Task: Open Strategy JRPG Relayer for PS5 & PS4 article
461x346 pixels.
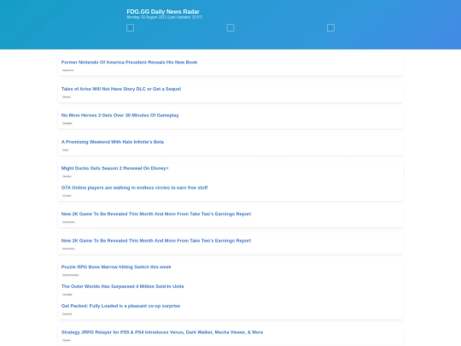Action: (x=162, y=332)
